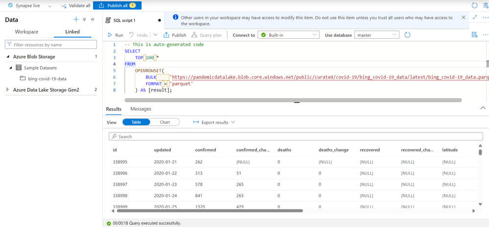
Task: Click the deaths_change column header
Action: click(334, 150)
